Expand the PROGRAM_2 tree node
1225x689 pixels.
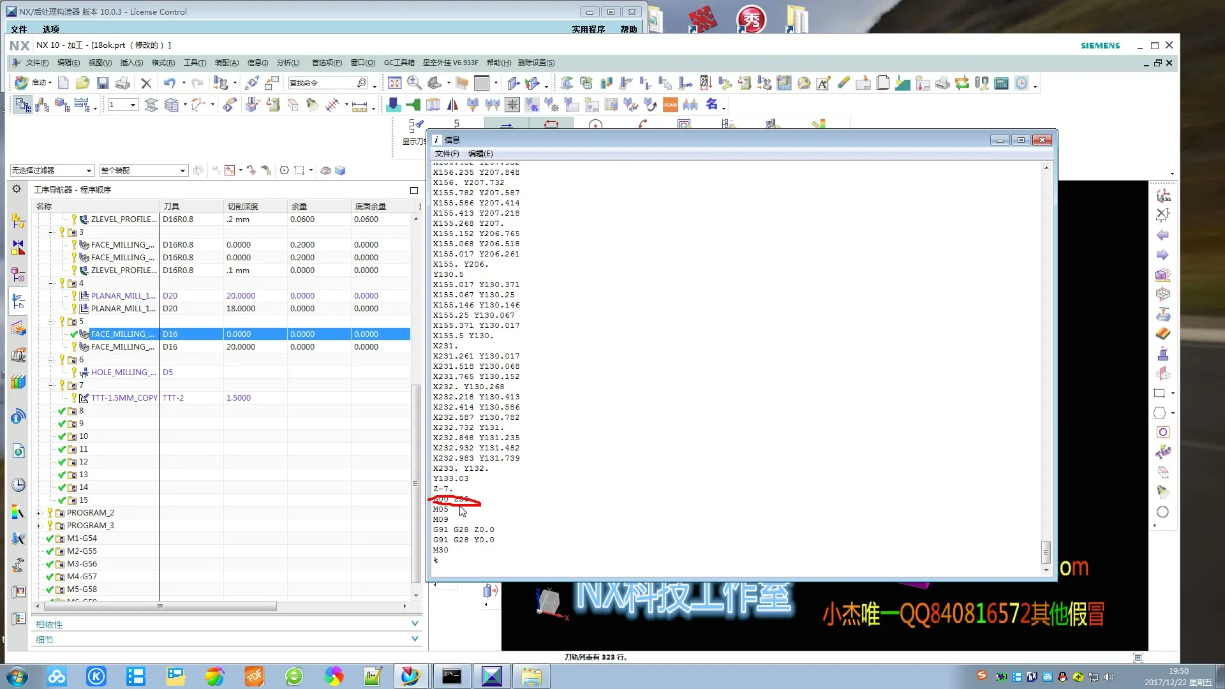38,513
